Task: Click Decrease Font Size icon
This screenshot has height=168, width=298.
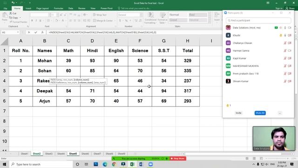Action: pos(65,14)
